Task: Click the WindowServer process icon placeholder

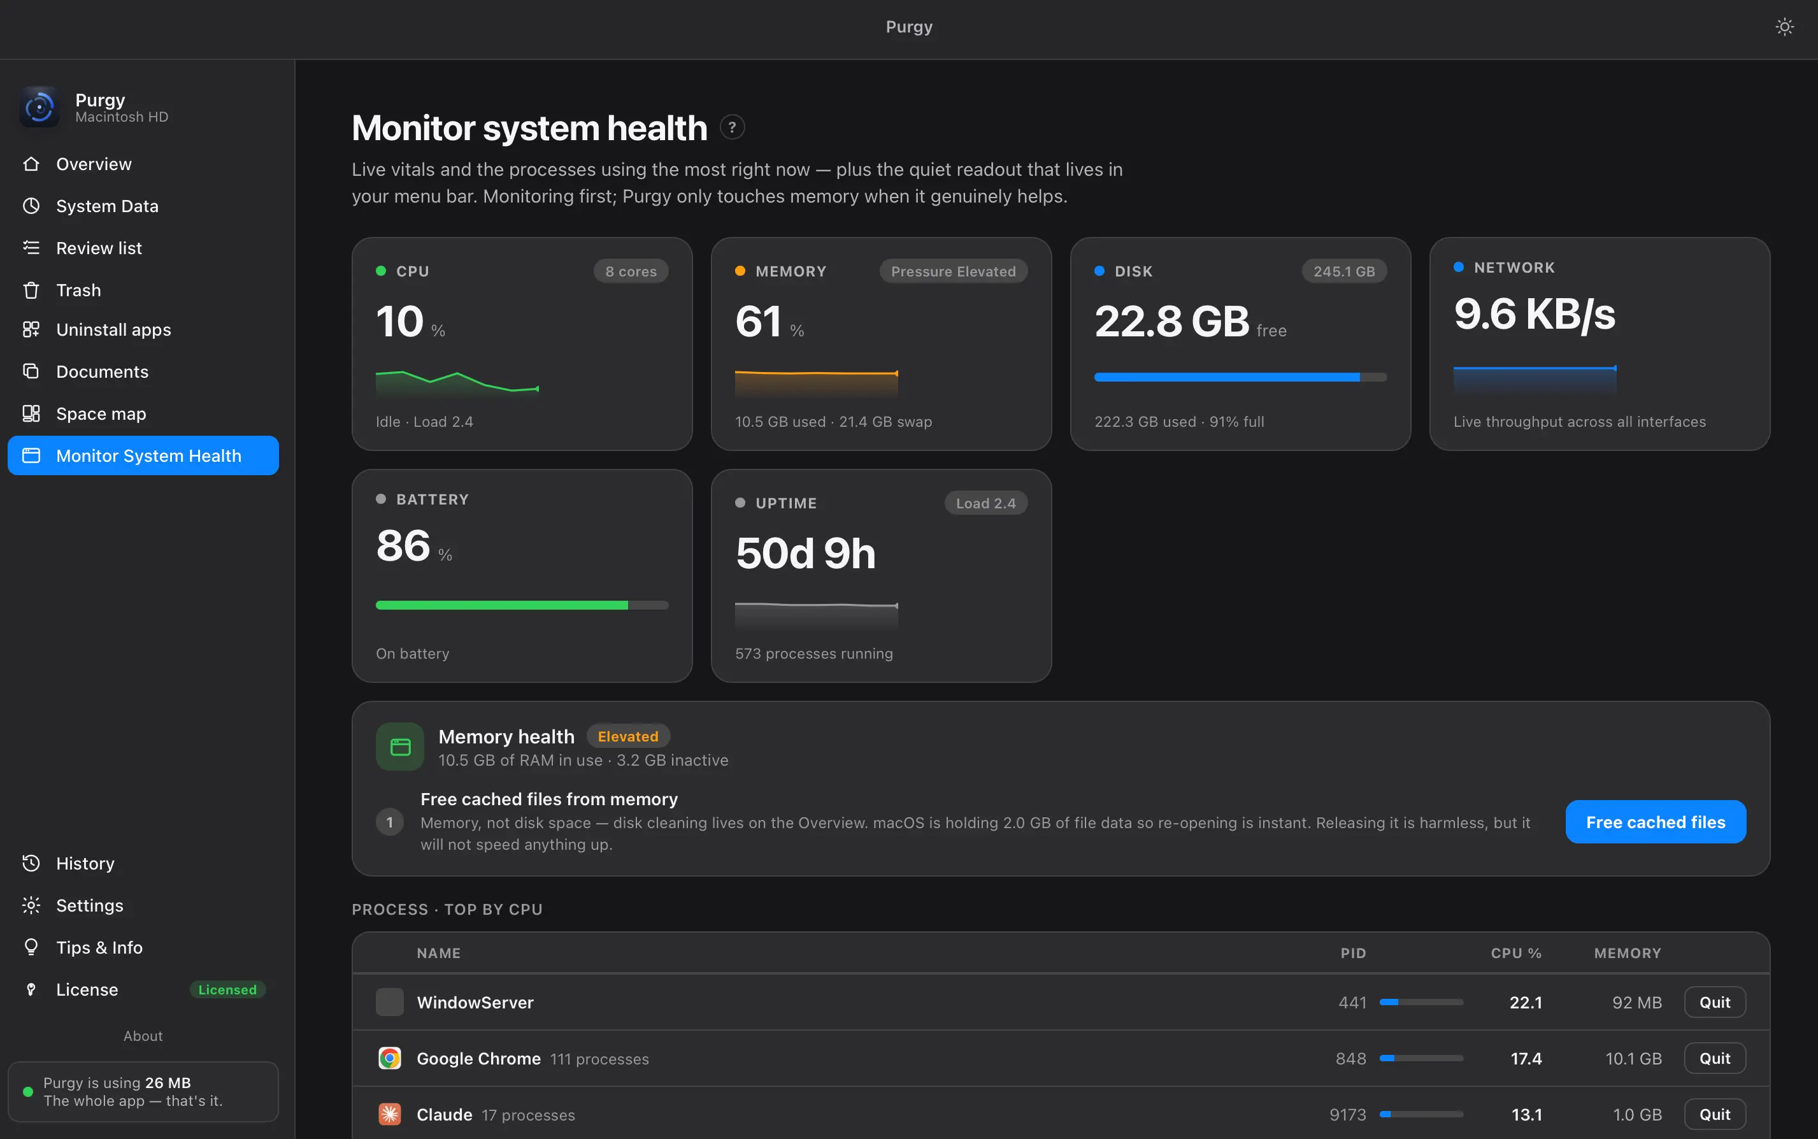Action: click(x=389, y=1002)
